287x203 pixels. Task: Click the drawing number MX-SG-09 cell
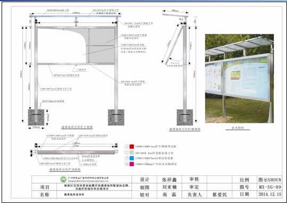coord(269,187)
